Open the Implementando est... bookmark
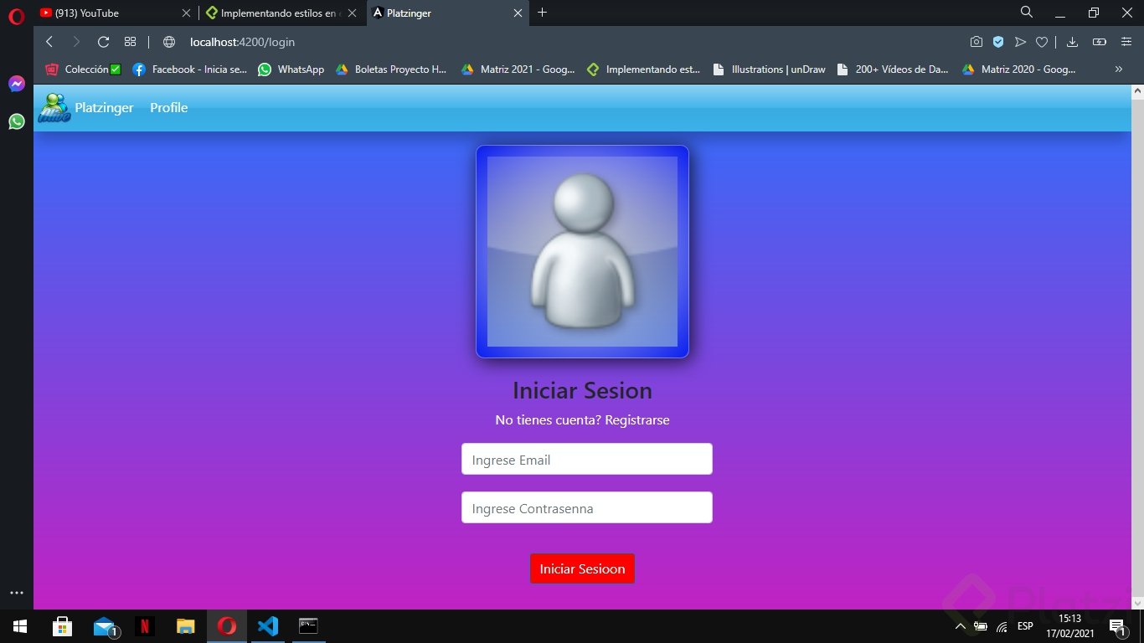The height and width of the screenshot is (643, 1144). (643, 69)
